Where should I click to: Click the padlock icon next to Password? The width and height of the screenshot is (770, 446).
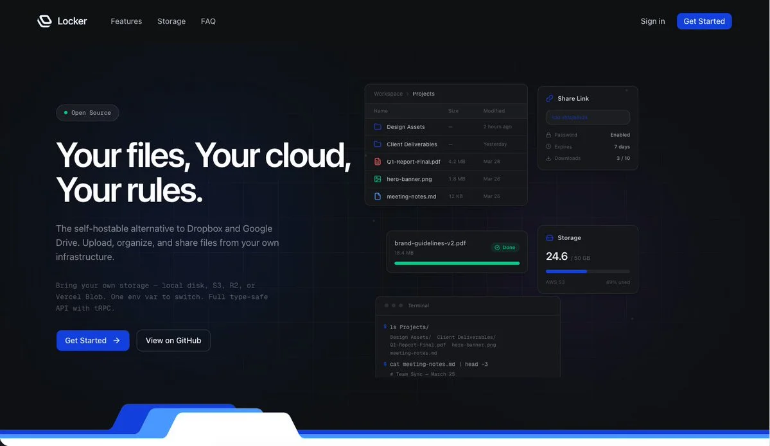tap(548, 135)
